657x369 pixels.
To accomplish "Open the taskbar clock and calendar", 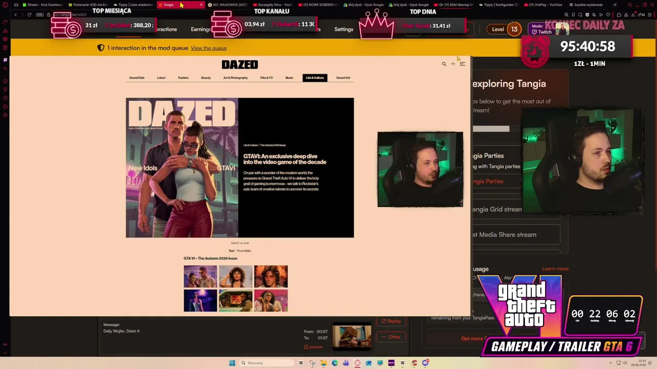I will [639, 363].
